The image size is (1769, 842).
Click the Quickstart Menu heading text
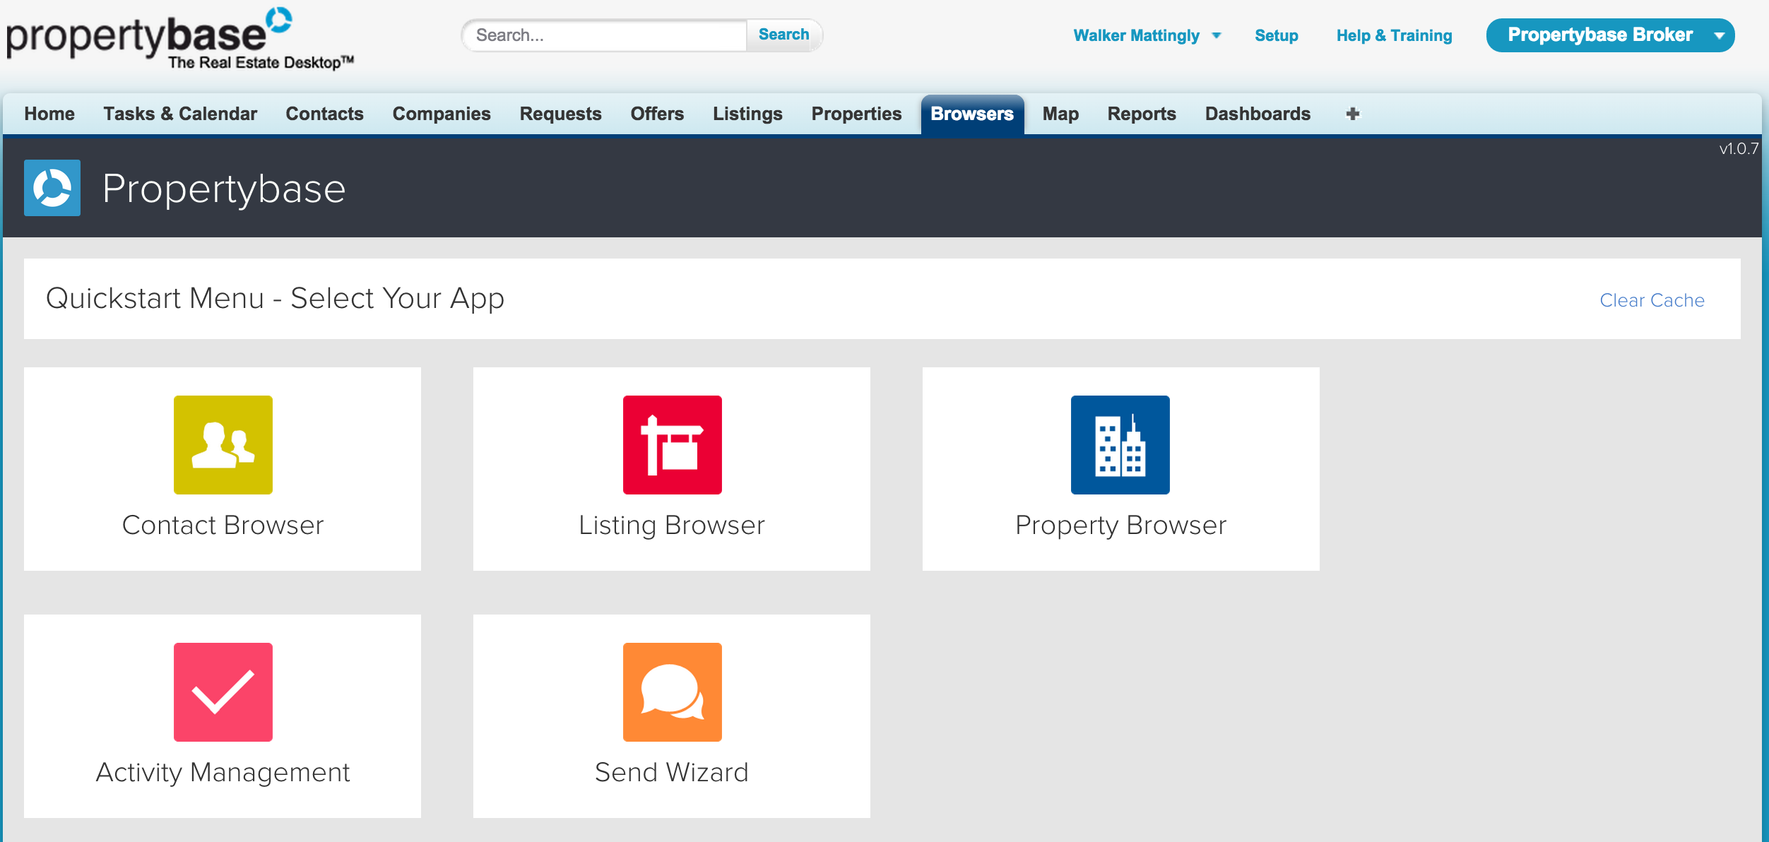[275, 298]
